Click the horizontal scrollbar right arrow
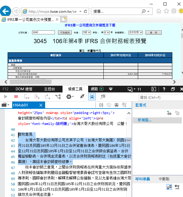Viewport: 183px width, 197px height. (x=174, y=82)
